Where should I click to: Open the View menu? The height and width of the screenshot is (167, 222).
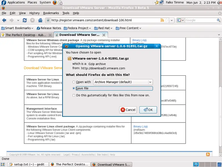(22, 13)
